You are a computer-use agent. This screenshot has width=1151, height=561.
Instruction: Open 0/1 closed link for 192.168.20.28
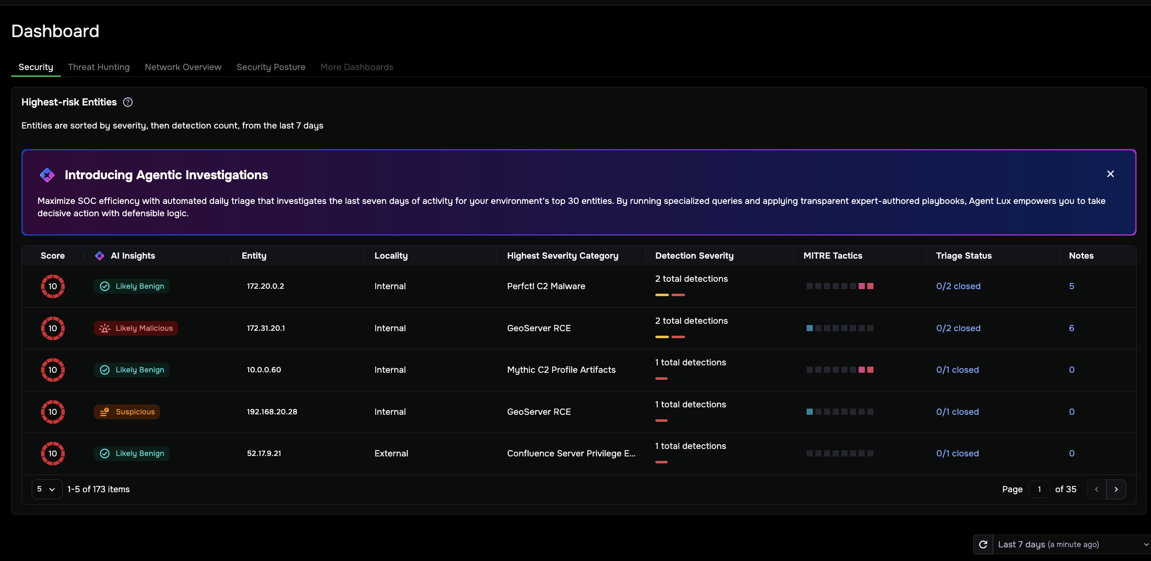coord(958,411)
